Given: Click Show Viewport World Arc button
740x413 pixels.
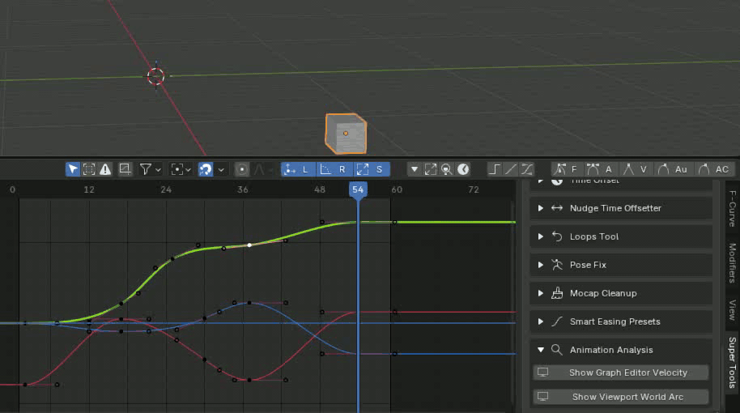Looking at the screenshot, I should pos(621,397).
